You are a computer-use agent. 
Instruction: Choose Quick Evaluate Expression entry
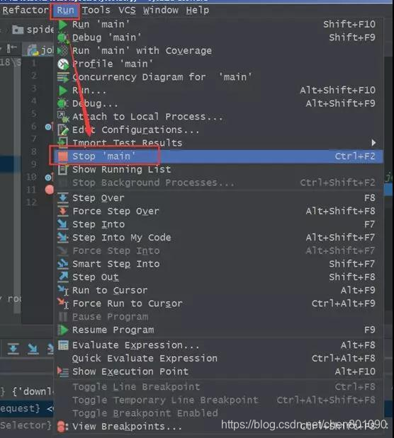218,358
